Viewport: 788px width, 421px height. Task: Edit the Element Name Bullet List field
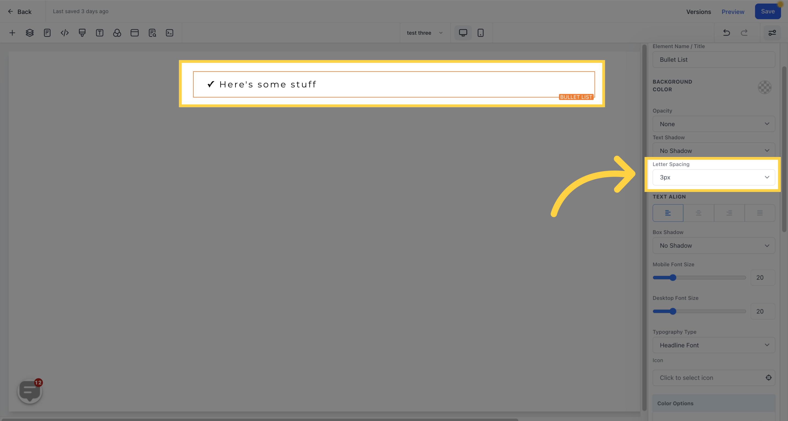click(x=714, y=60)
